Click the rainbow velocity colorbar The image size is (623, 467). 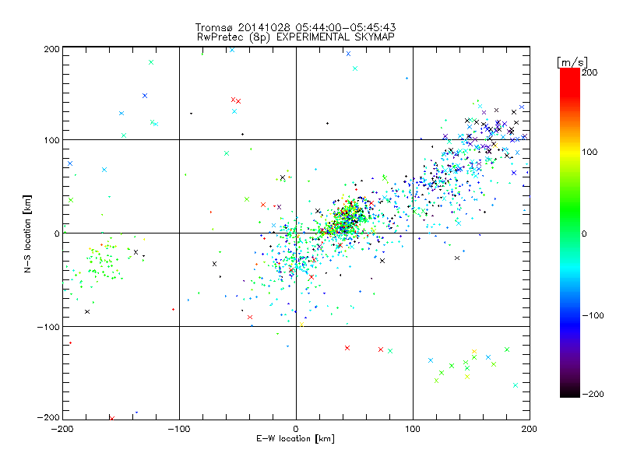[x=570, y=233]
